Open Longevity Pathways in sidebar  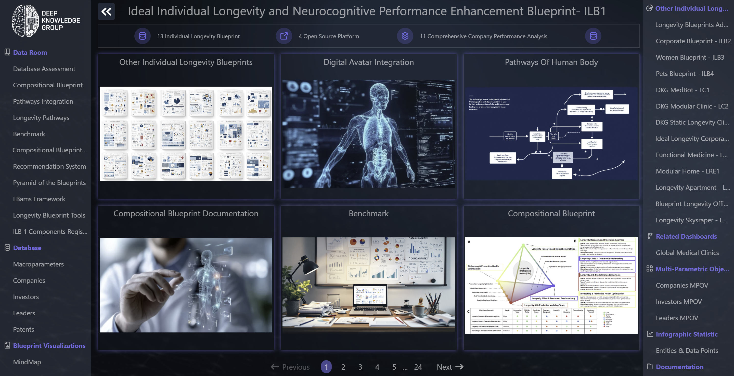(41, 117)
